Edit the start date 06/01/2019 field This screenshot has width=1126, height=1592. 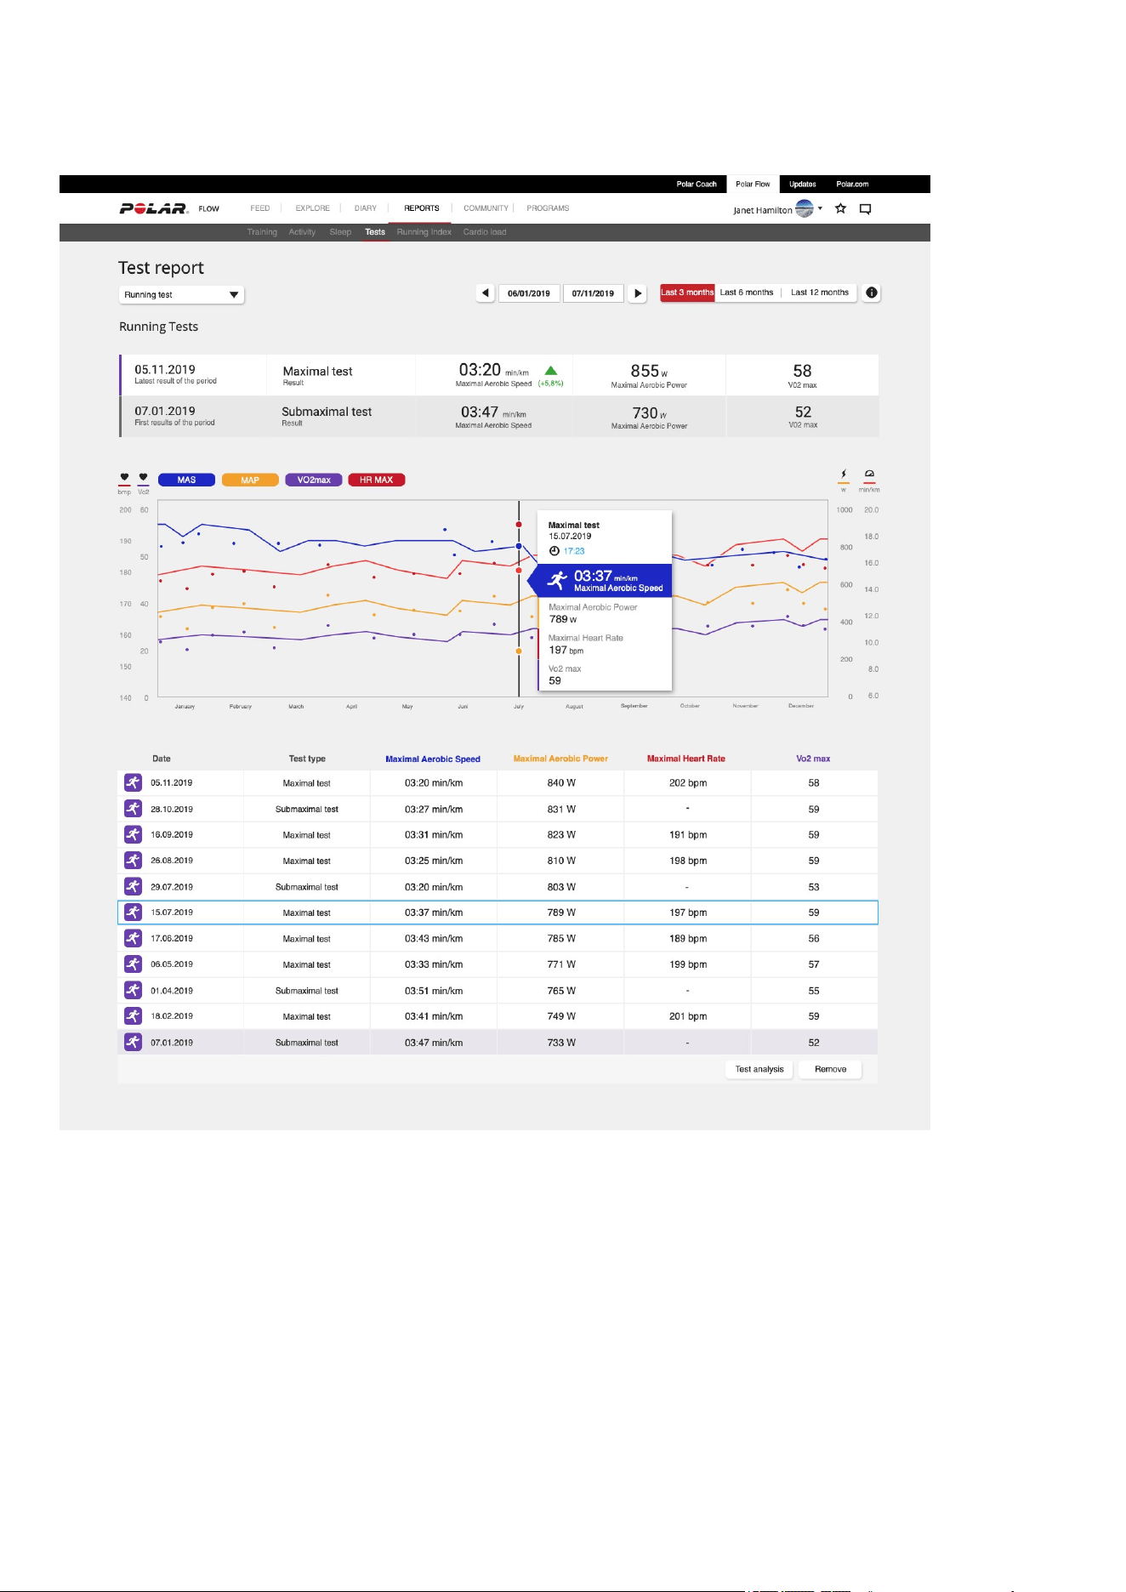529,293
